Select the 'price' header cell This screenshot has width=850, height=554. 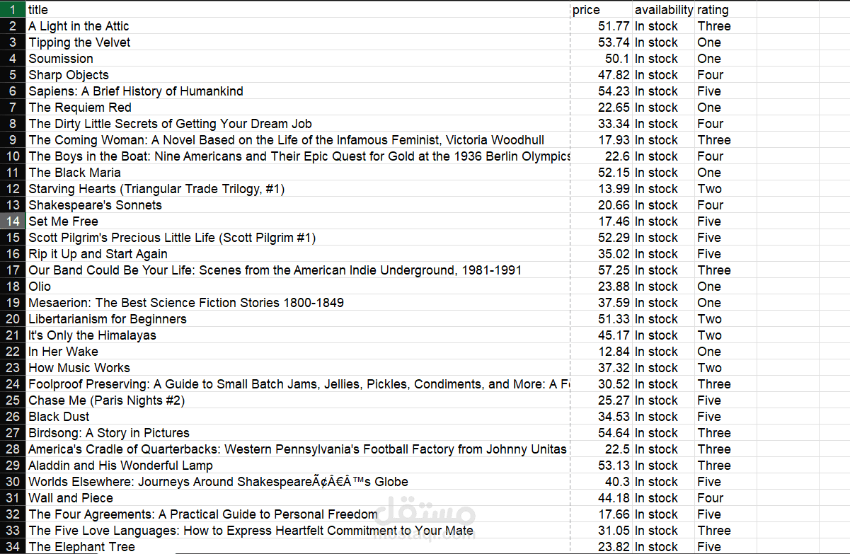(602, 10)
